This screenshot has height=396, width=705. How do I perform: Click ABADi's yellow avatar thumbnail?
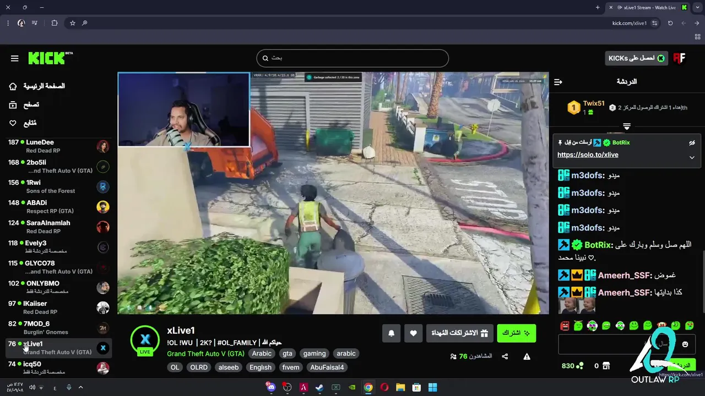point(103,207)
